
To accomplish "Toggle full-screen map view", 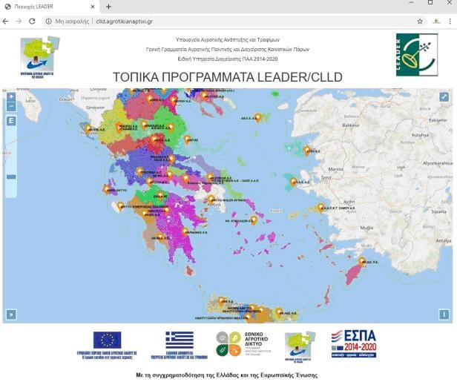I will coord(444,96).
